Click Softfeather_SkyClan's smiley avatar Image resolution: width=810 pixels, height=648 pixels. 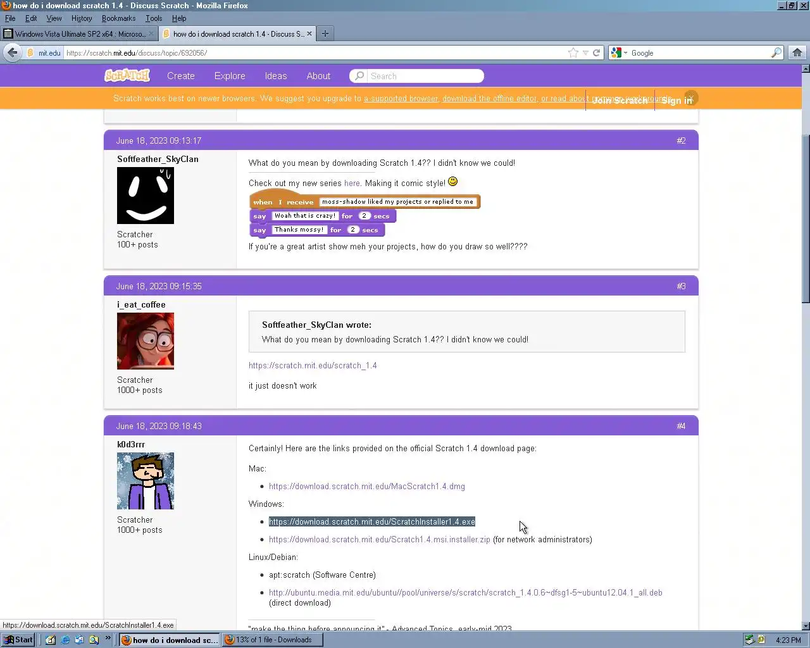pos(146,196)
